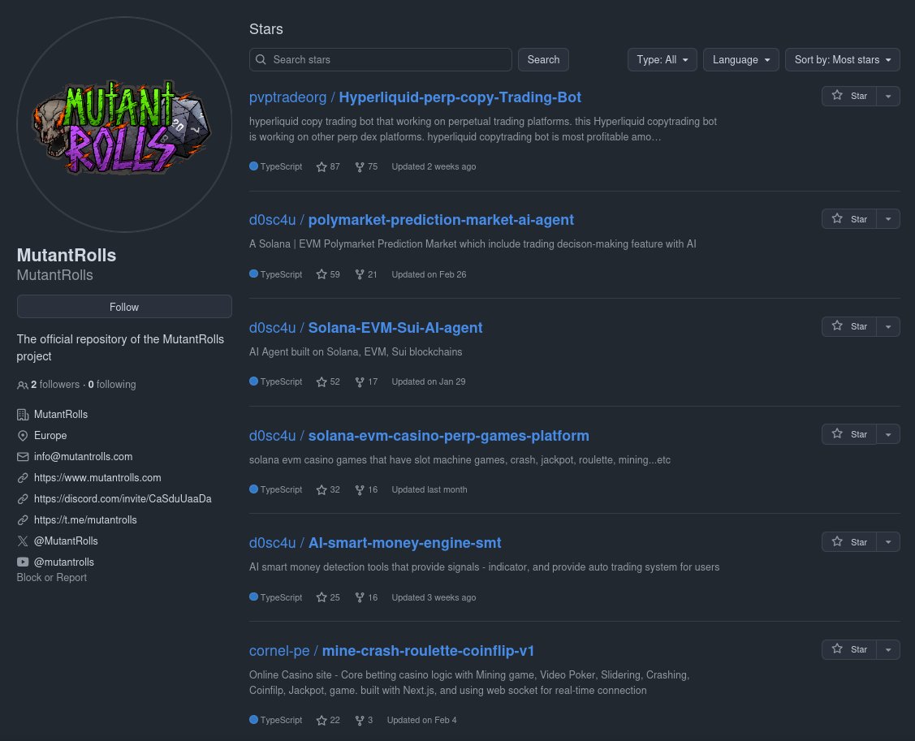Click the info@mutantrolls.com email link
This screenshot has height=741, width=915.
(x=83, y=457)
